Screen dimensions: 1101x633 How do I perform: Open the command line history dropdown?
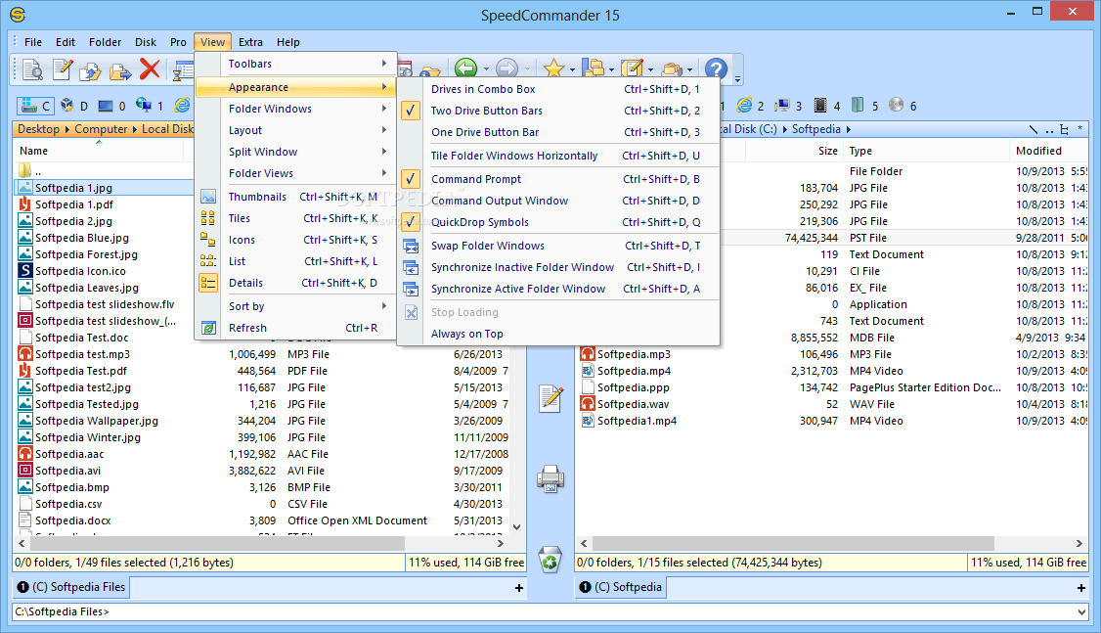pyautogui.click(x=1081, y=611)
